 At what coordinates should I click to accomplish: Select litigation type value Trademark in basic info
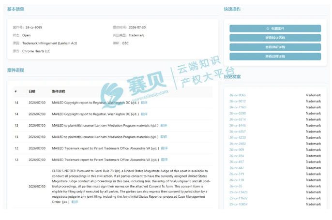tap(136, 35)
